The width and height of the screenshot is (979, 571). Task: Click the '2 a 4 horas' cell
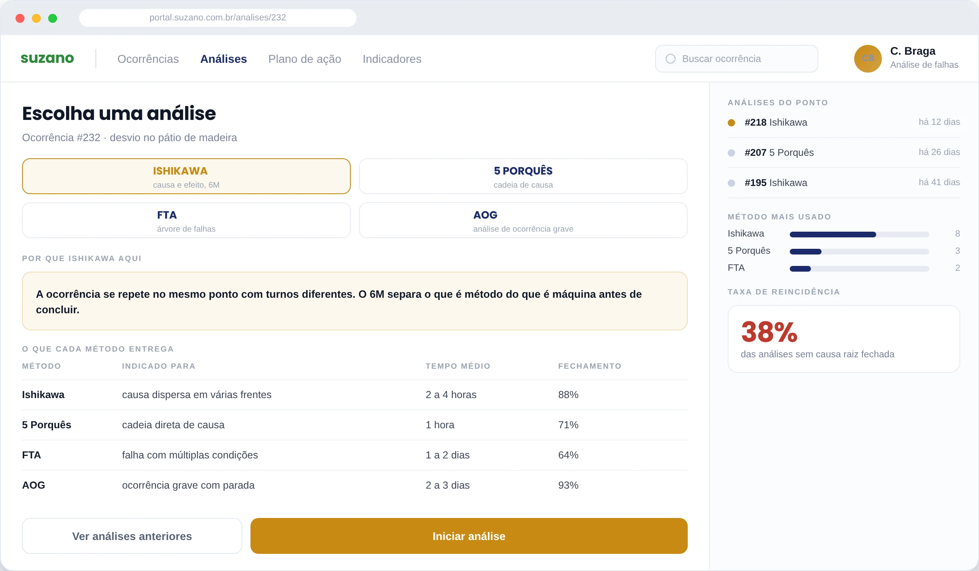click(451, 395)
